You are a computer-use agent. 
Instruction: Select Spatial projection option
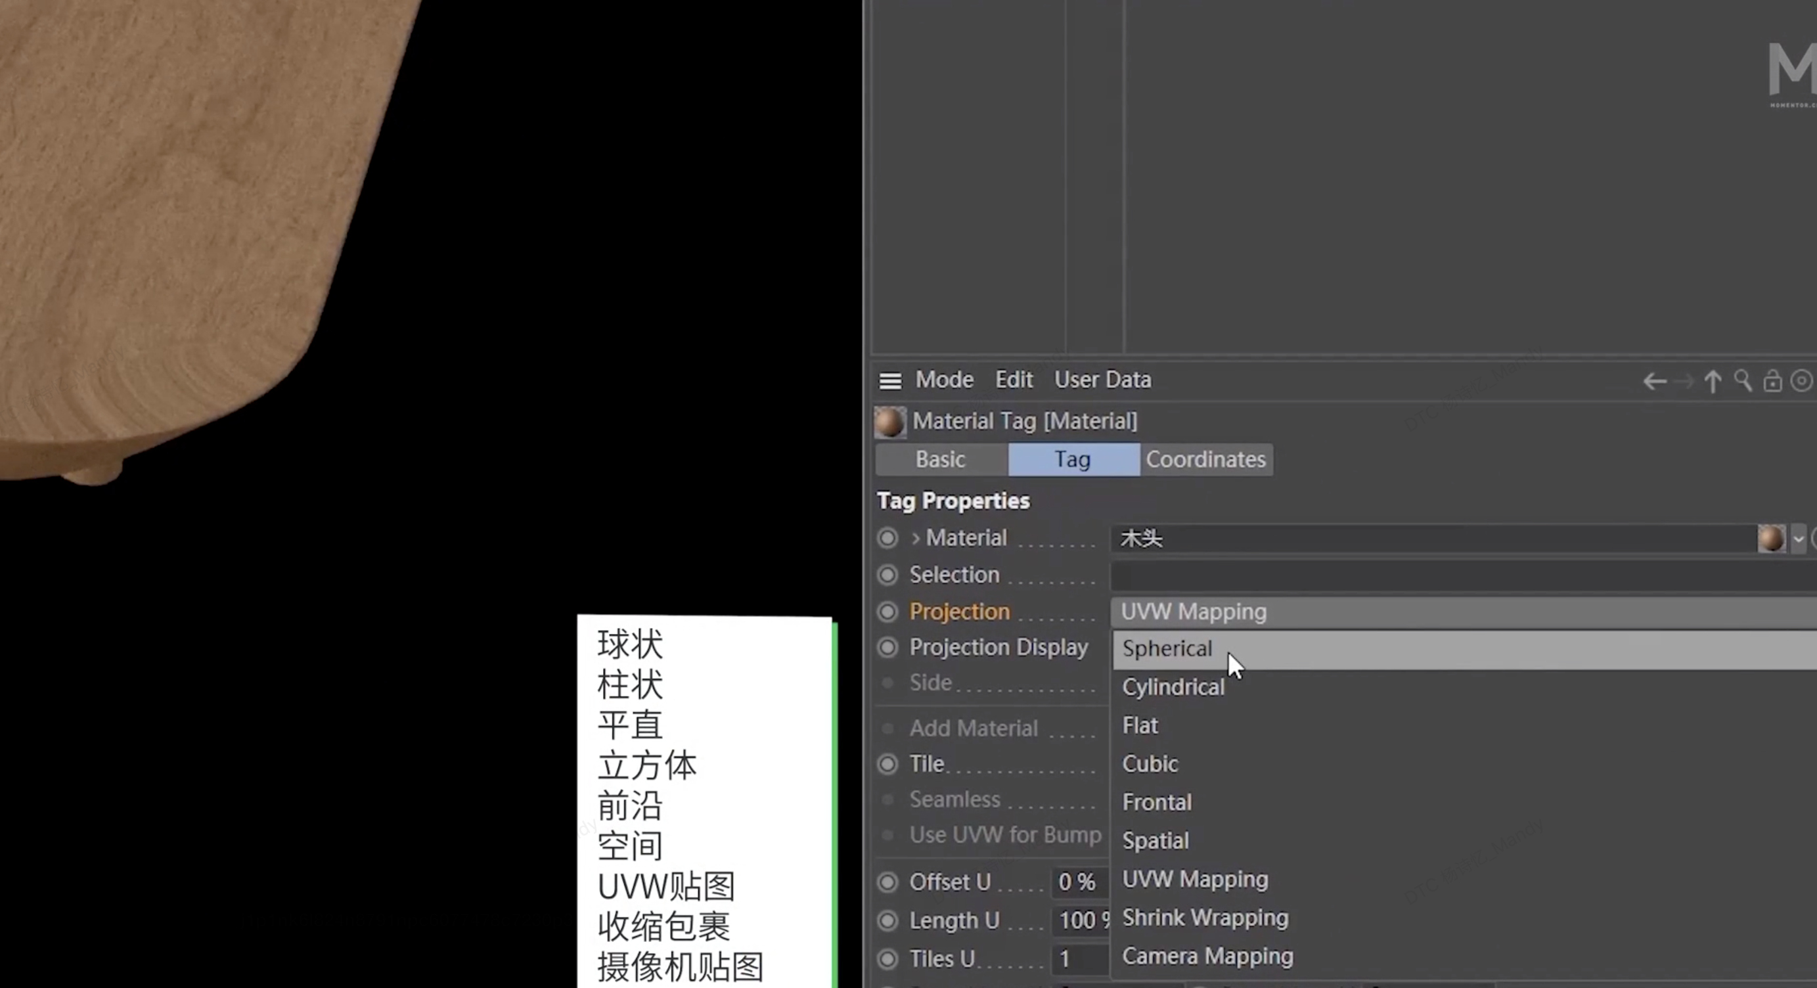1464,842
